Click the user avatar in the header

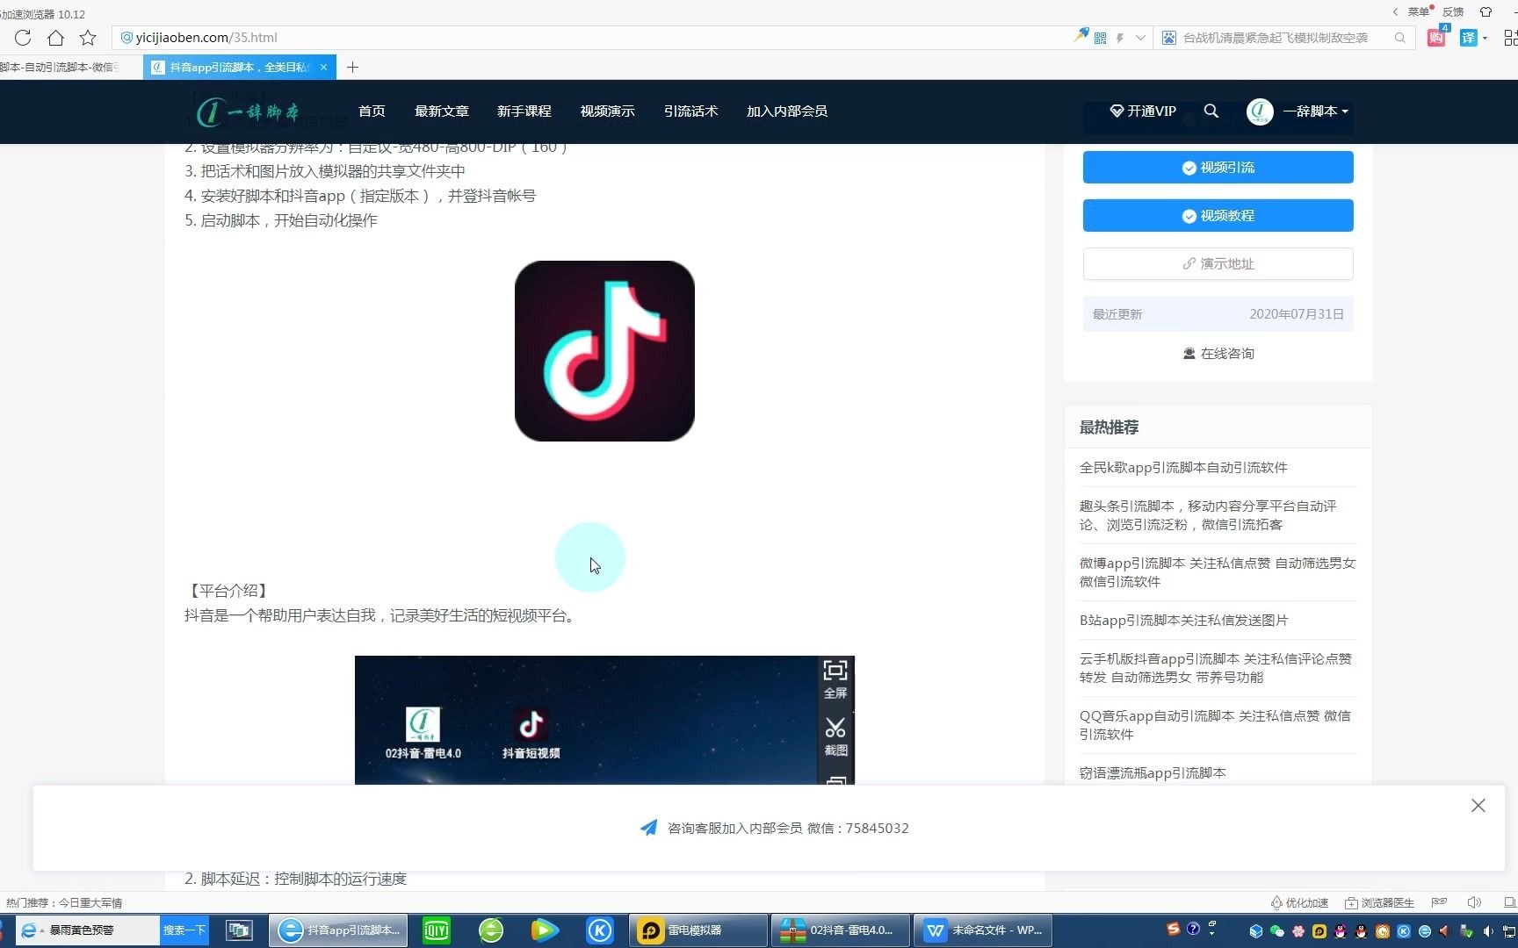click(1260, 111)
